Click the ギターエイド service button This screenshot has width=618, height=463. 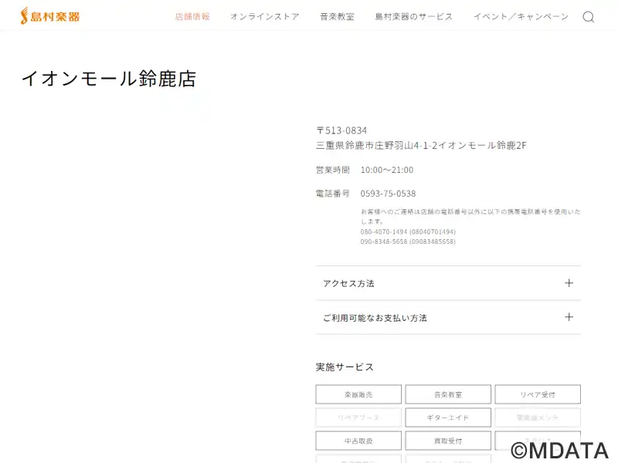tap(448, 417)
